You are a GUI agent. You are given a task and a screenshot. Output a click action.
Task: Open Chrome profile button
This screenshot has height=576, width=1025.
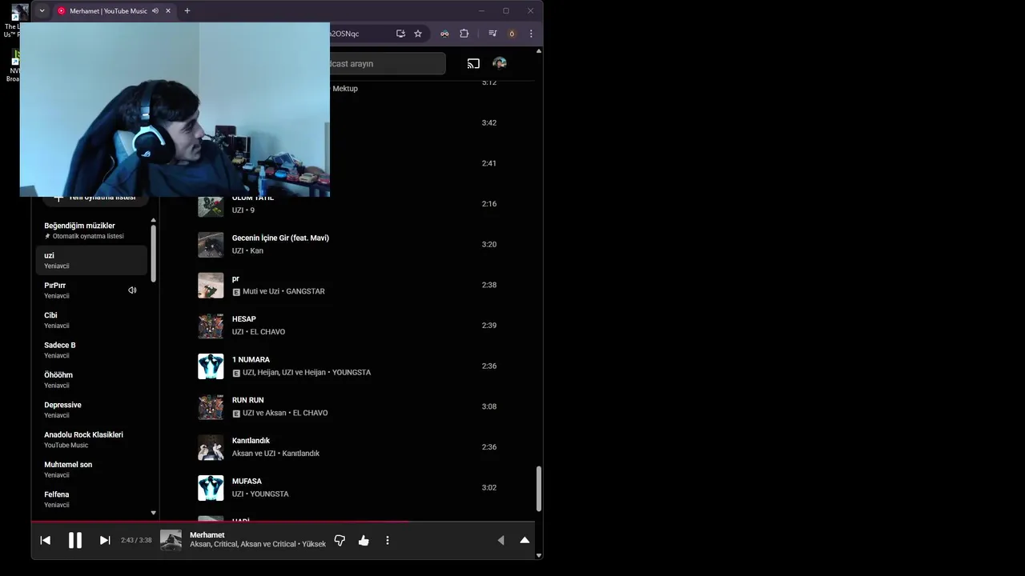[x=512, y=34]
